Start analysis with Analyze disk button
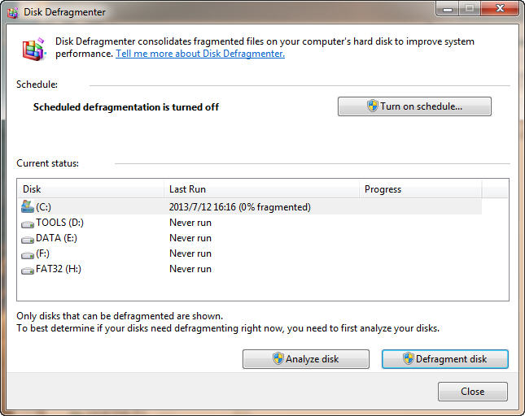Image resolution: width=525 pixels, height=416 pixels. pyautogui.click(x=306, y=359)
